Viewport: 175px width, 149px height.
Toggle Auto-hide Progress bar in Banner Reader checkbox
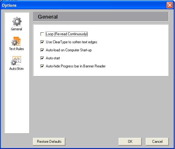tap(42, 66)
